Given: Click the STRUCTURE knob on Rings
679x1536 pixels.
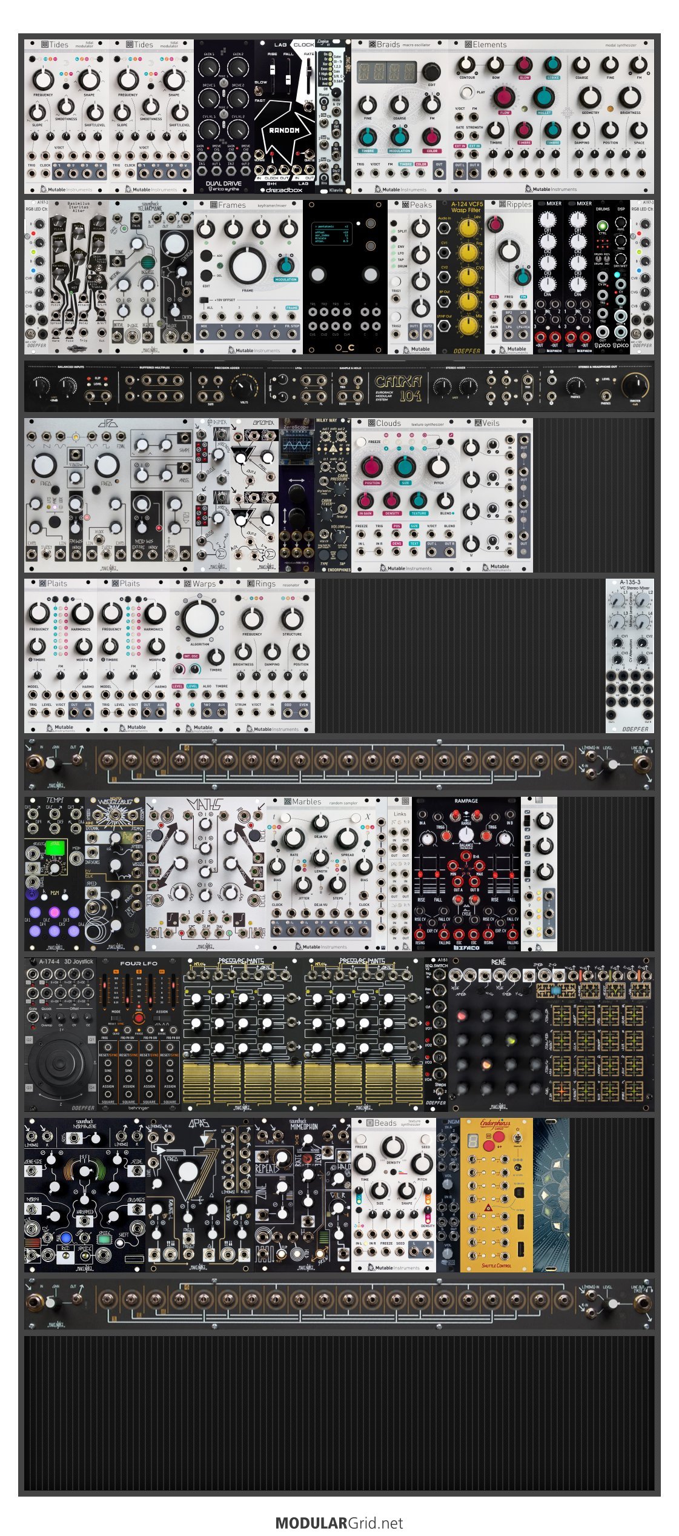Looking at the screenshot, I should [292, 619].
